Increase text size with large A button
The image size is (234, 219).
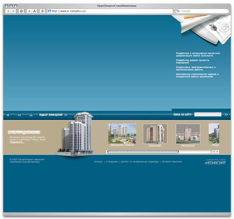[x=34, y=11]
